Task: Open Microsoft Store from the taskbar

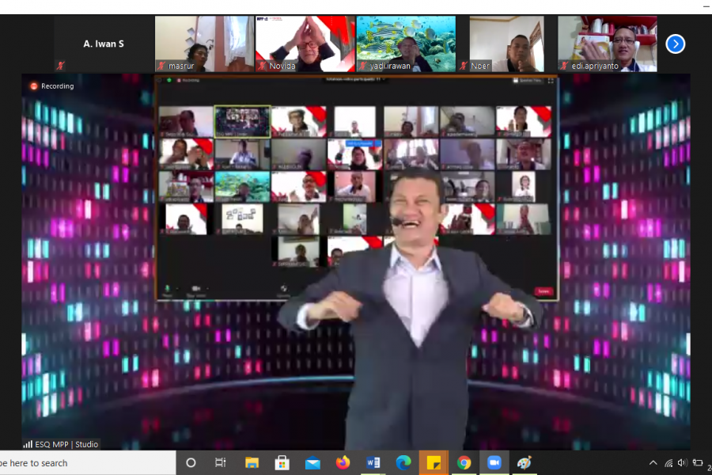Action: (282, 463)
